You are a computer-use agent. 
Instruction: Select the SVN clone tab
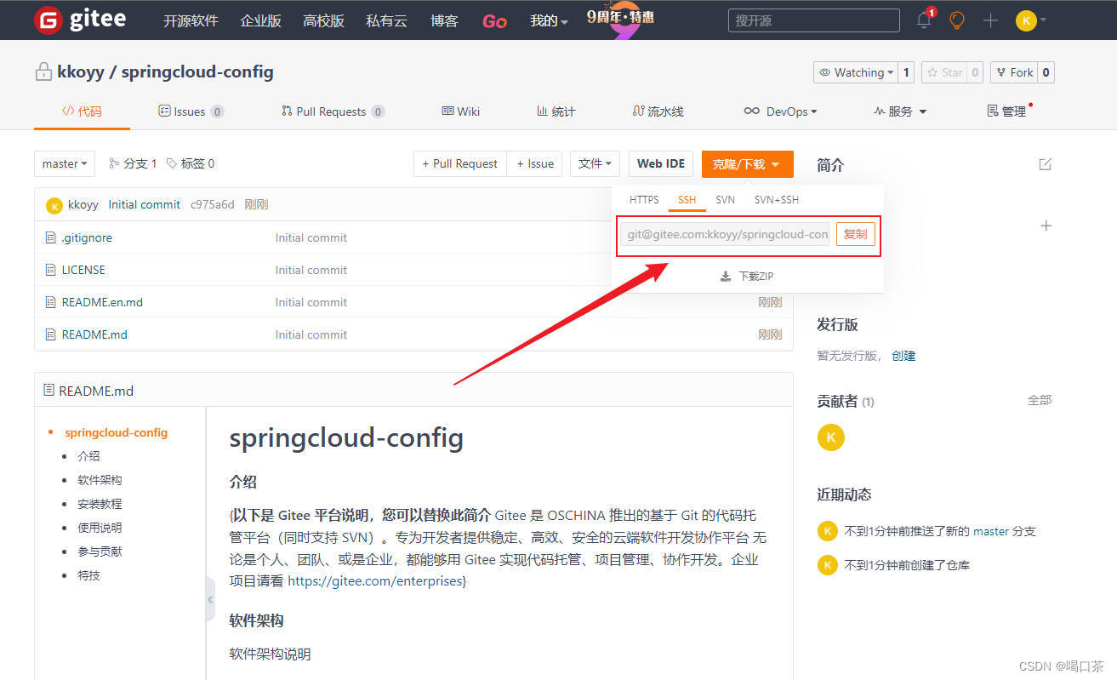[x=725, y=200]
